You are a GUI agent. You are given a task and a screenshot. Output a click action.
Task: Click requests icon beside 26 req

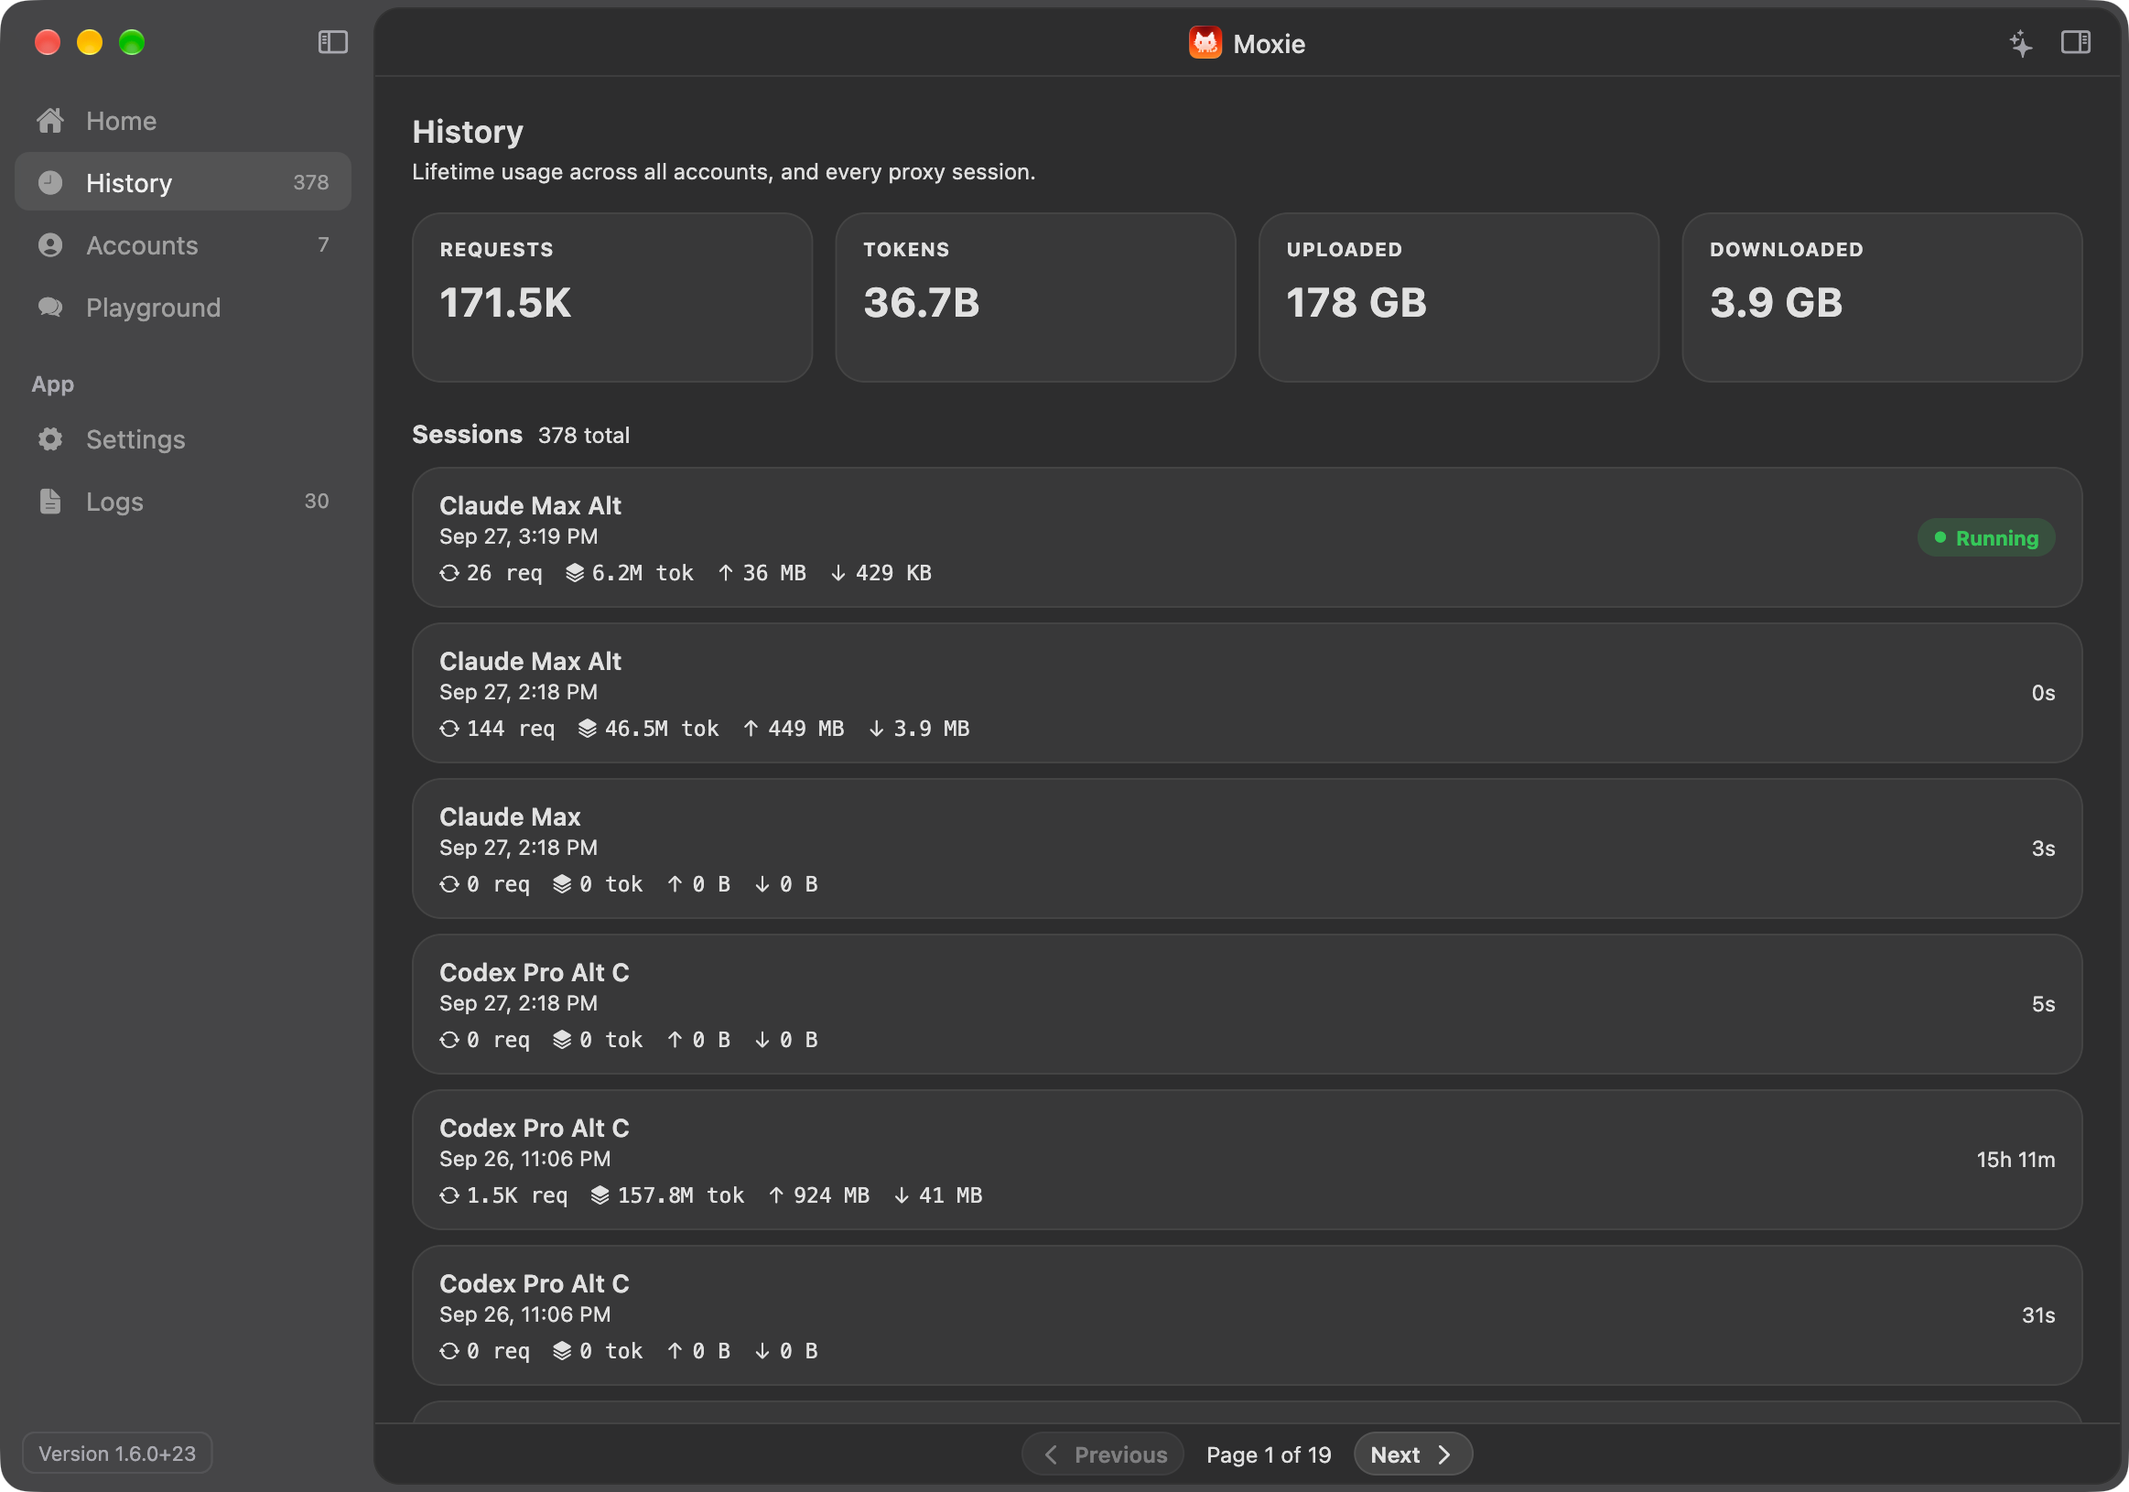pyautogui.click(x=449, y=573)
